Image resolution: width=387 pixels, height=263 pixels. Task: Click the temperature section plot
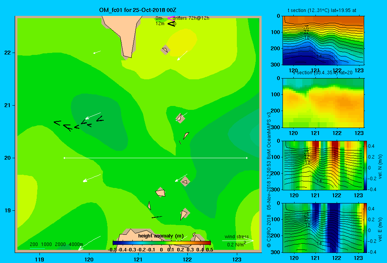coord(323,41)
